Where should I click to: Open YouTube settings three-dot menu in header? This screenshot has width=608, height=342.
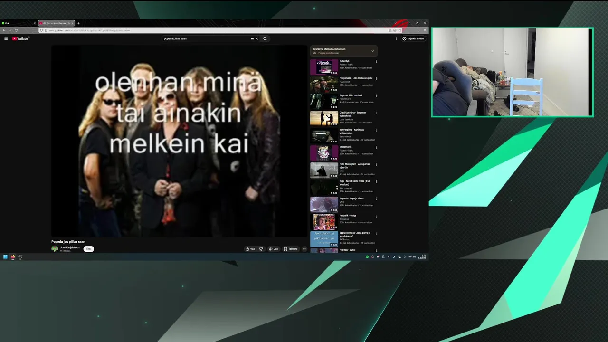point(396,38)
